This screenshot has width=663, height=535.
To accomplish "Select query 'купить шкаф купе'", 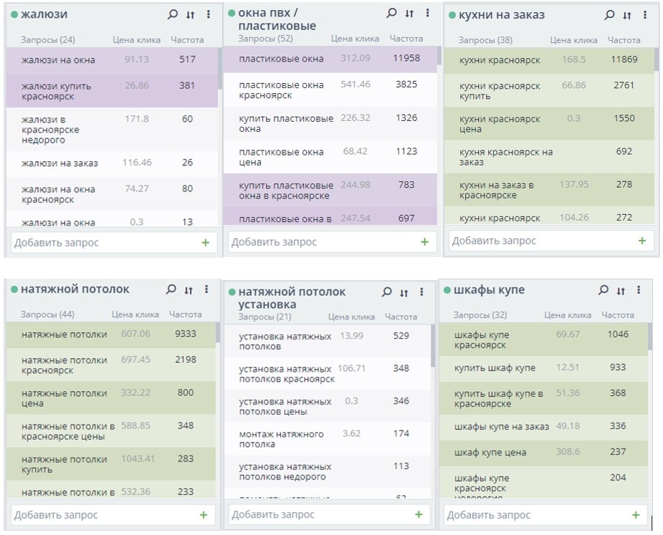I will [x=495, y=367].
